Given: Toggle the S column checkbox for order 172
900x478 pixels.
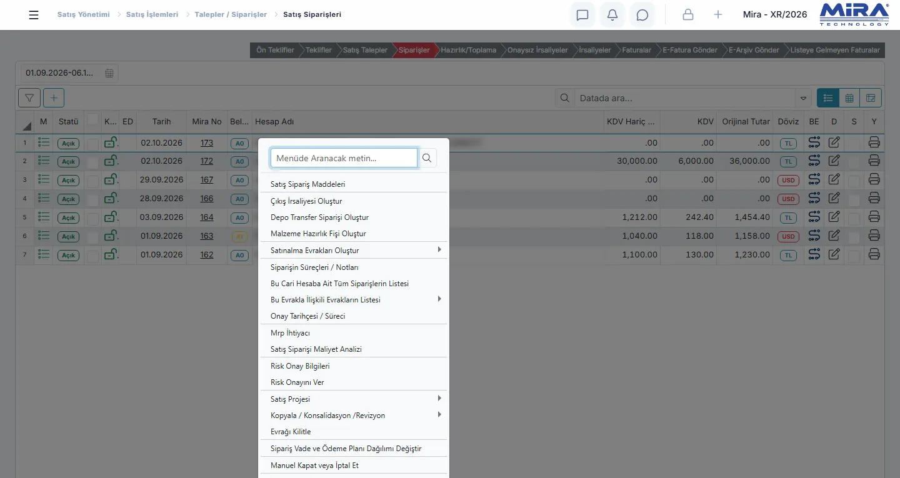Looking at the screenshot, I should [x=854, y=162].
